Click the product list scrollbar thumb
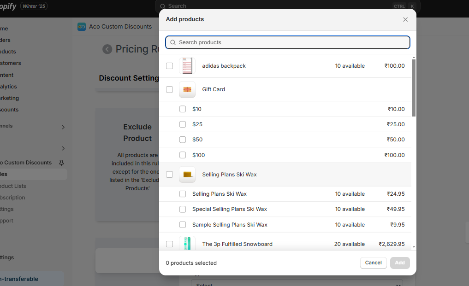 tap(414, 88)
